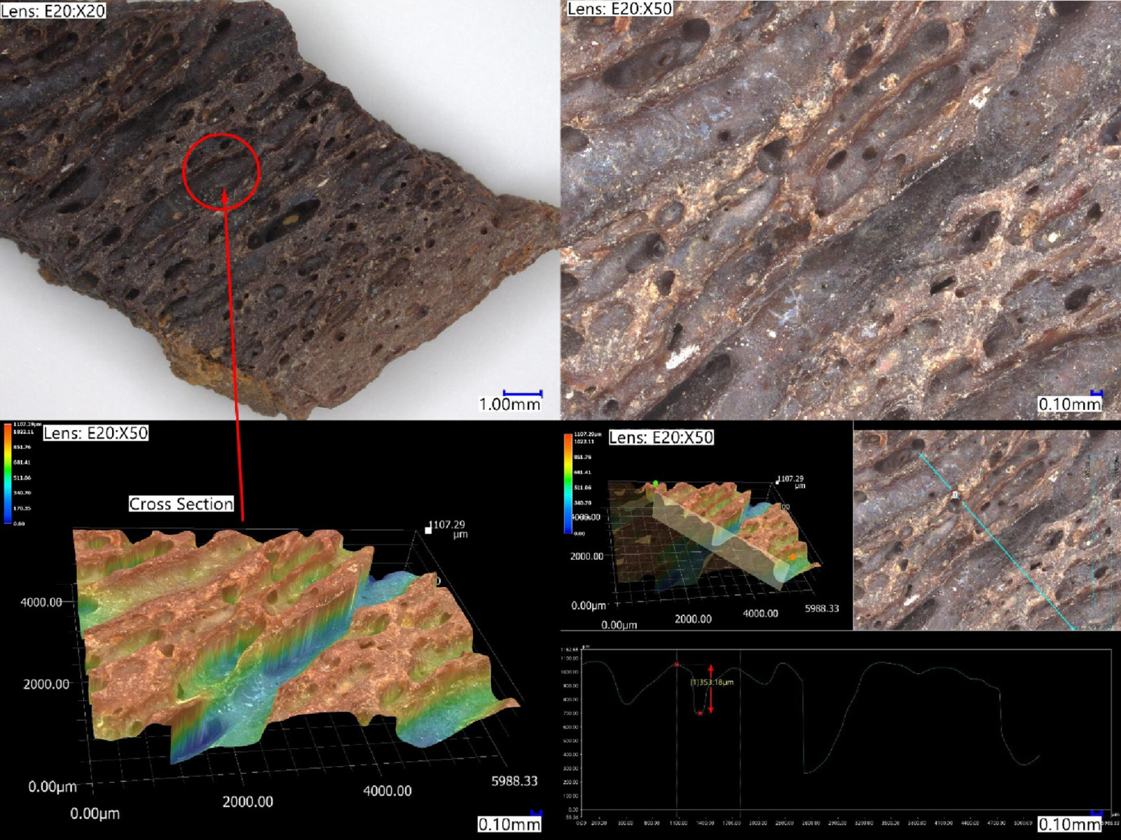Click the cyan profile line on micrograph
This screenshot has width=1121, height=840.
point(996,542)
